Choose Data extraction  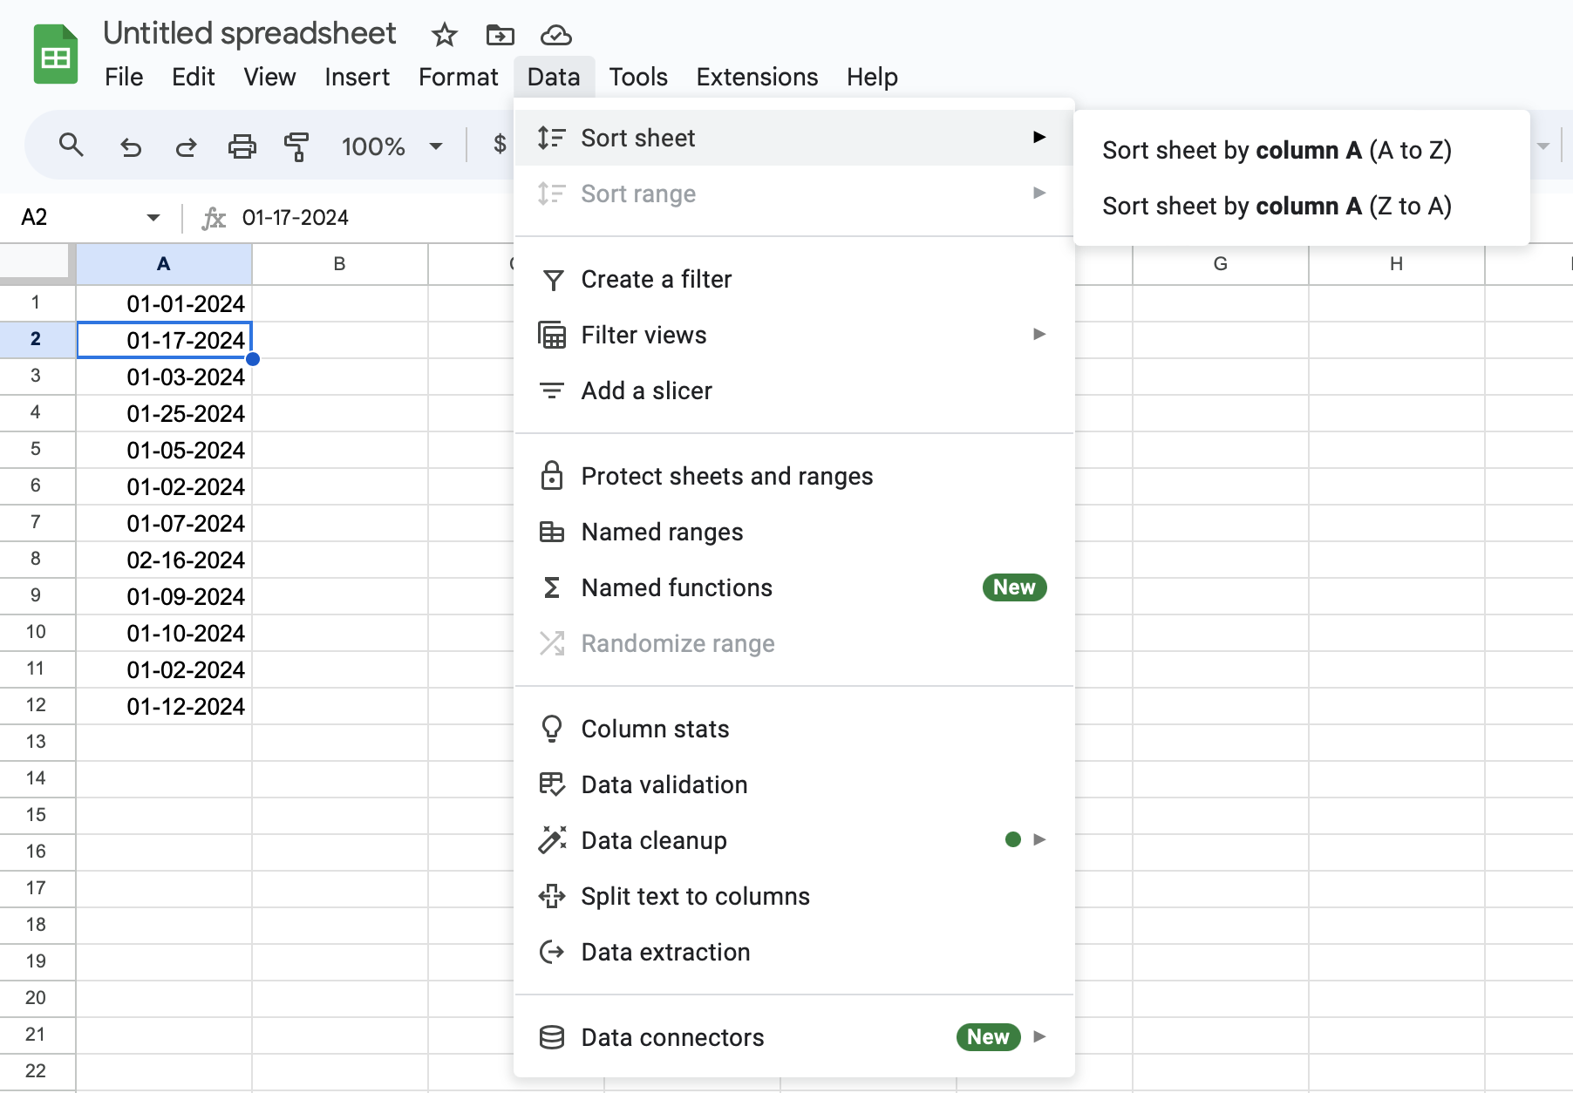[793, 952]
